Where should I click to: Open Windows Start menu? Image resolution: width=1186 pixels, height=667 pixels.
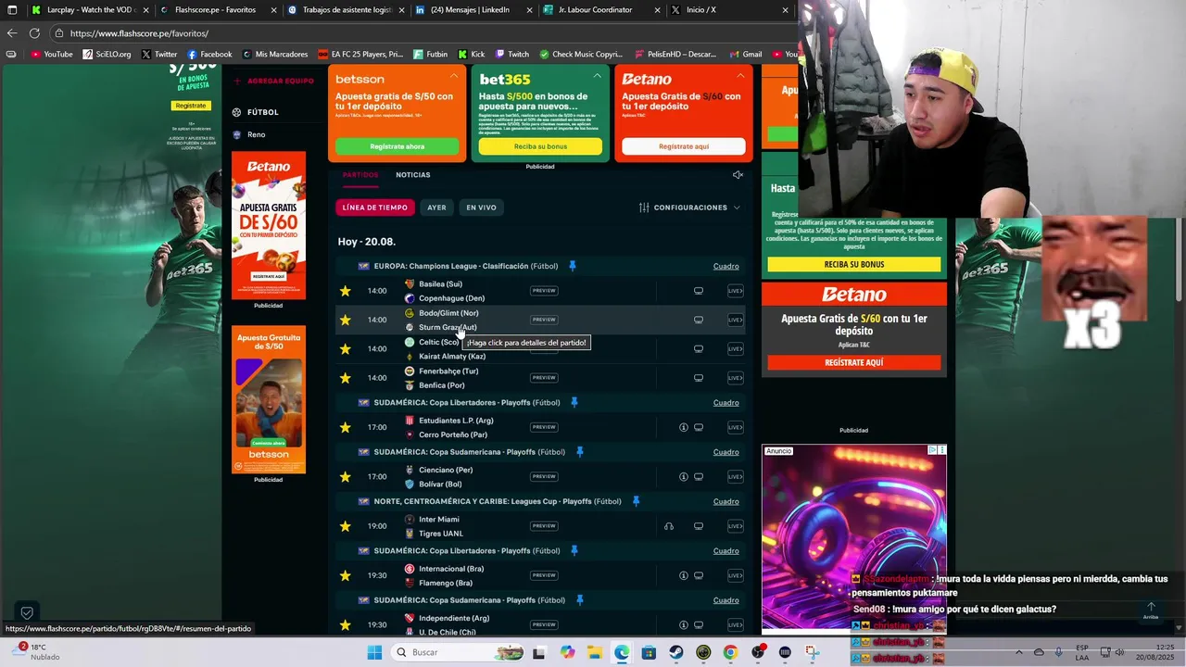[x=374, y=652]
